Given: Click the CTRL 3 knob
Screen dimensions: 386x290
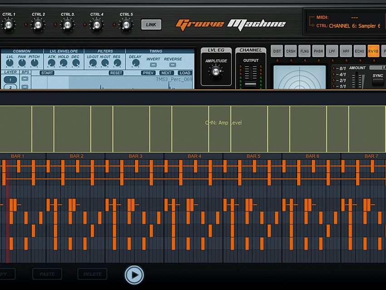Looking at the screenshot, I should click(x=67, y=25).
